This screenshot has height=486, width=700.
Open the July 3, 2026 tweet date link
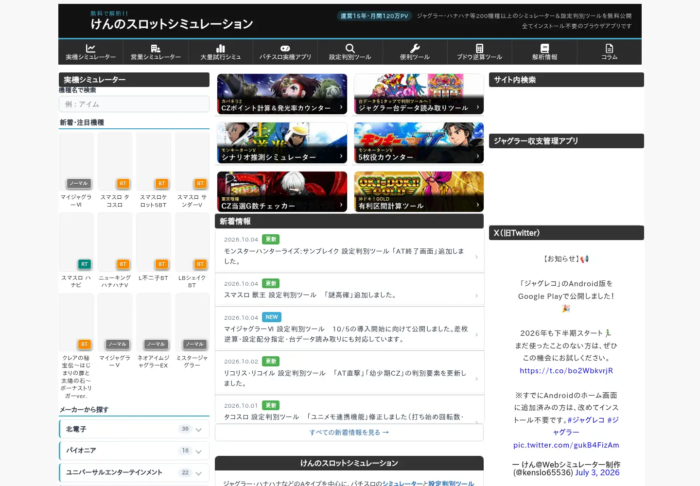(x=597, y=472)
